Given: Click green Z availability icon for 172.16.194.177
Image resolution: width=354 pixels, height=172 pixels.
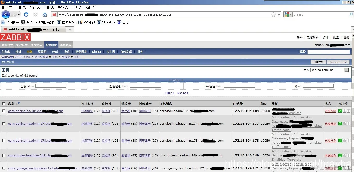Looking at the screenshot, I should coord(340,124).
